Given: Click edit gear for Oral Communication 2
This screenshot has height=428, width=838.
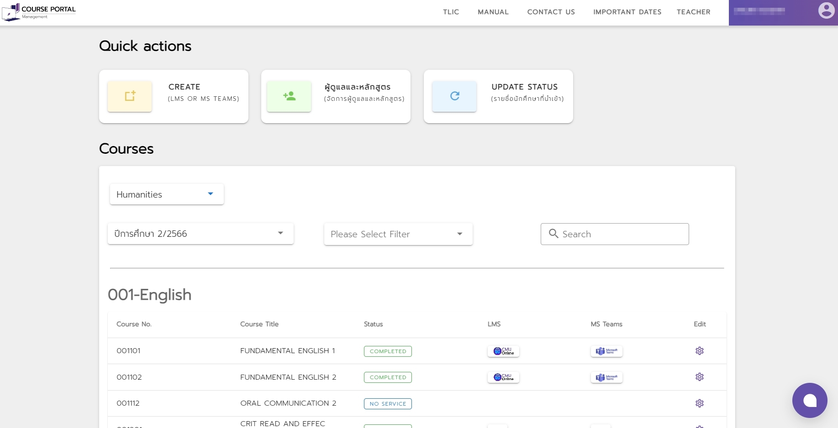Looking at the screenshot, I should (x=699, y=403).
